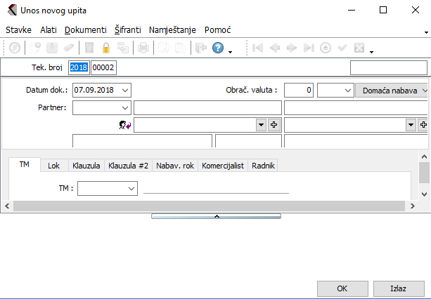The image size is (431, 299).
Task: Switch to the Komercijalist tab
Action: 223,166
